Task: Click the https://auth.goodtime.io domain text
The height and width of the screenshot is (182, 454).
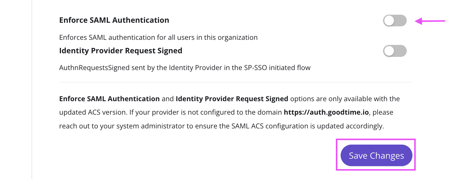Action: click(327, 113)
